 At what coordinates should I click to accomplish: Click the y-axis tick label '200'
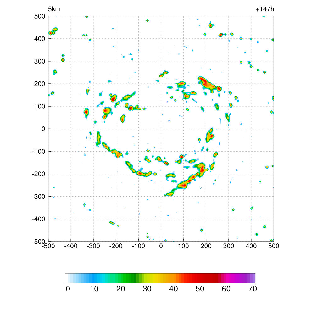click(40, 84)
